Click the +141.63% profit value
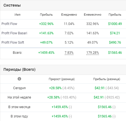This screenshot has height=121, width=126. coord(46,33)
